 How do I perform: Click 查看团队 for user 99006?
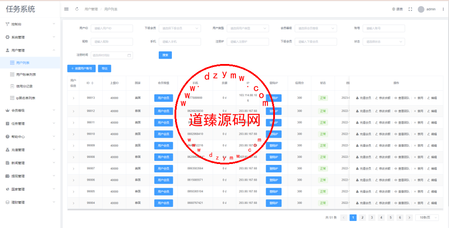pos(402,180)
